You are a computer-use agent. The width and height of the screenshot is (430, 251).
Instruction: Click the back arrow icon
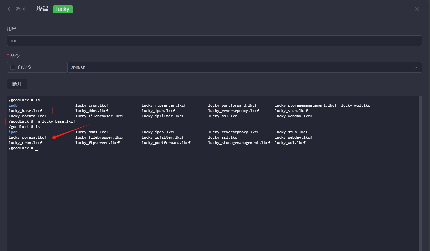point(10,9)
